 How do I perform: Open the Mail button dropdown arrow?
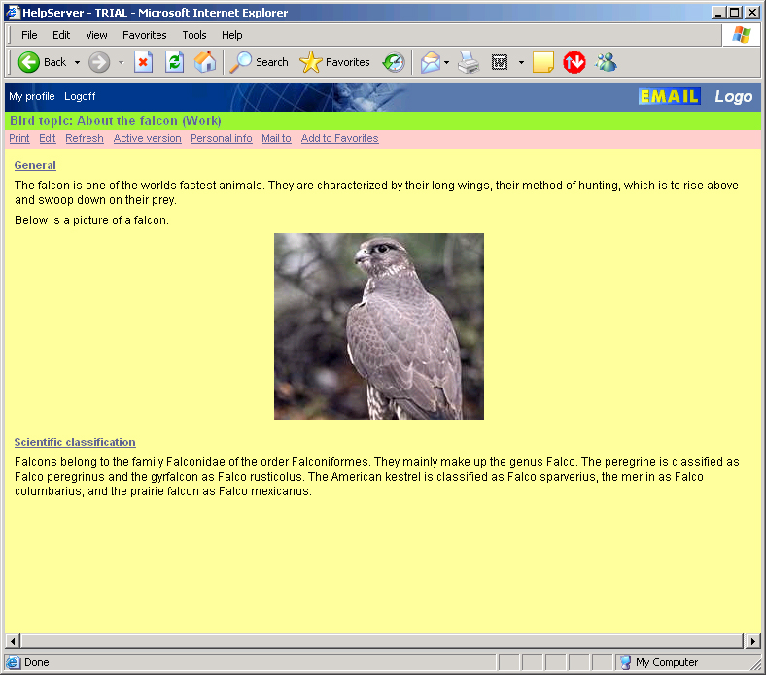[446, 62]
